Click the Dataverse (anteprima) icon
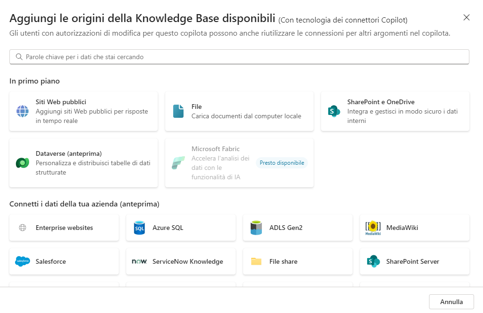This screenshot has height=313, width=483. pos(23,163)
